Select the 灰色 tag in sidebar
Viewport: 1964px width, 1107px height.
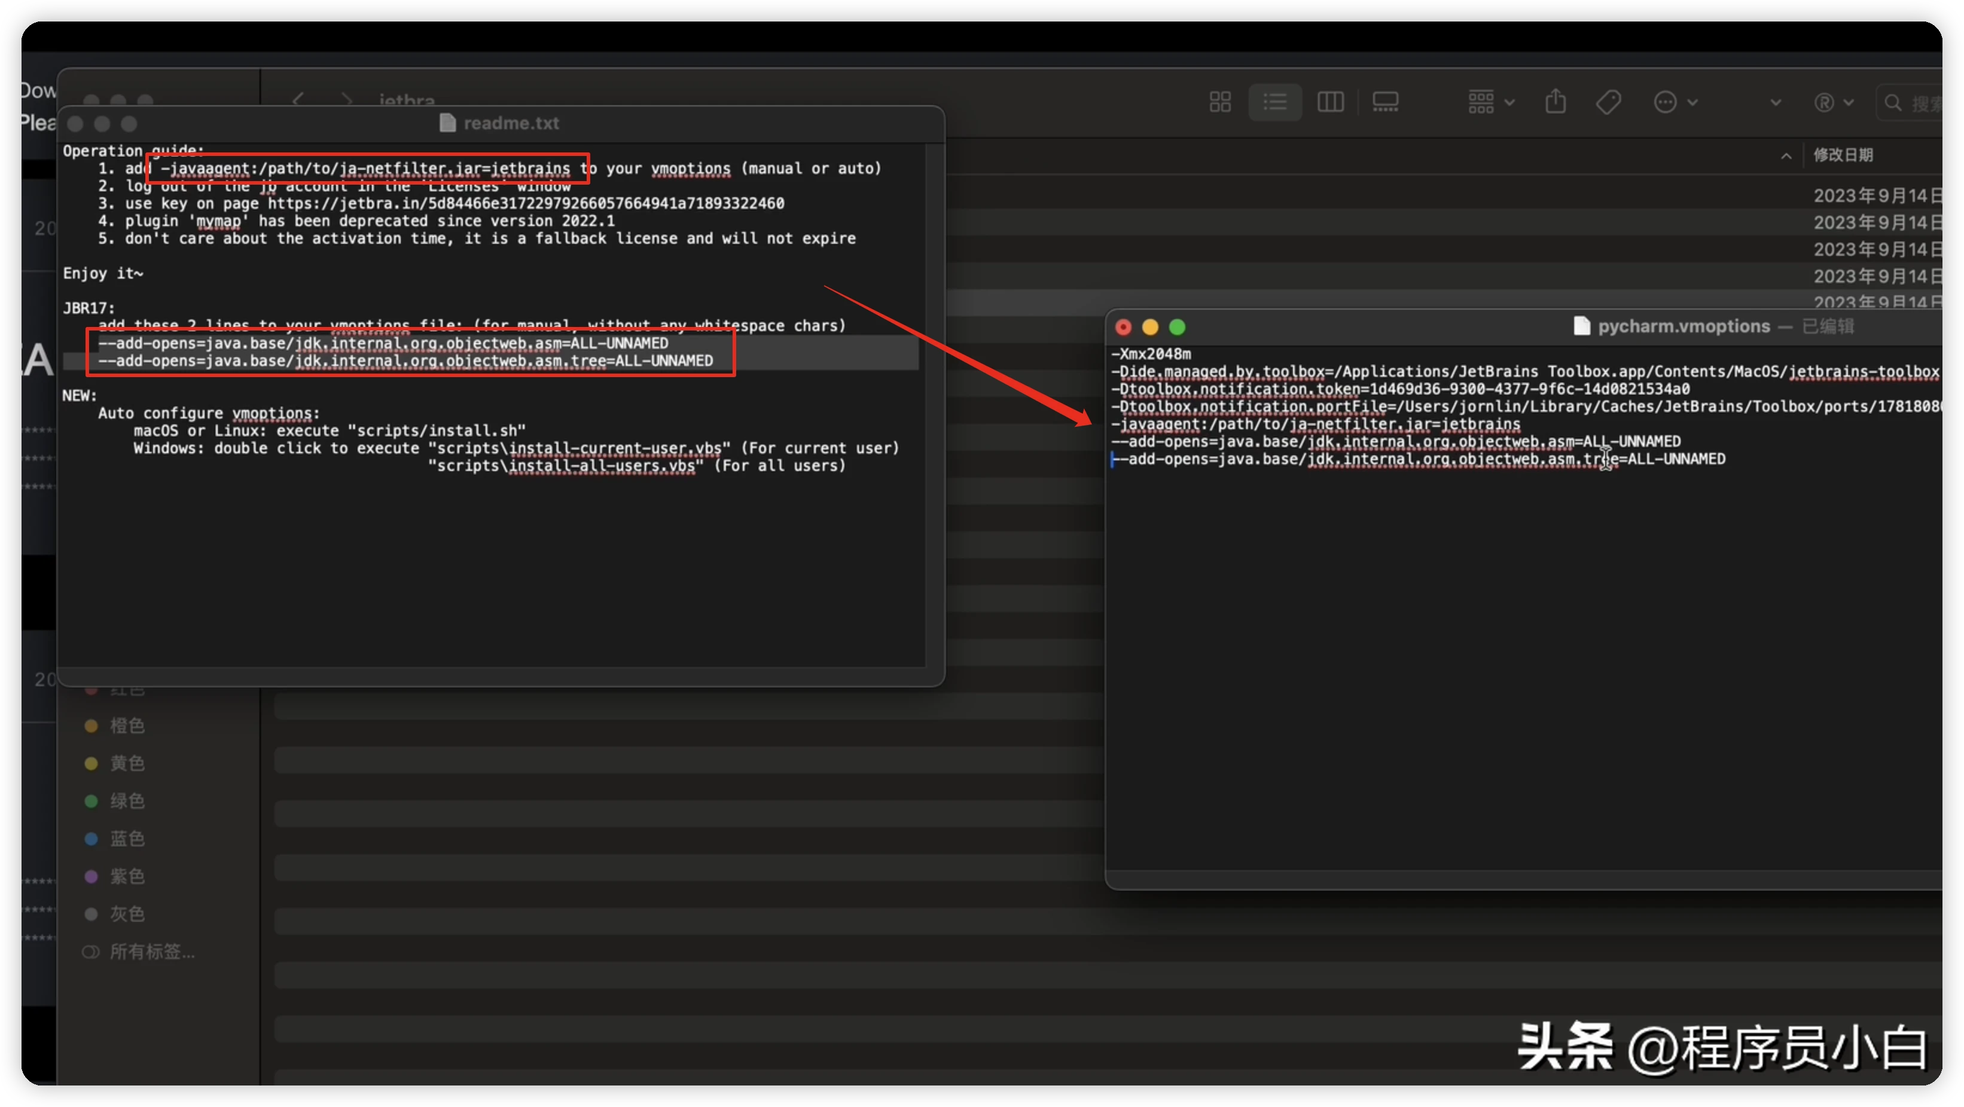coord(114,913)
